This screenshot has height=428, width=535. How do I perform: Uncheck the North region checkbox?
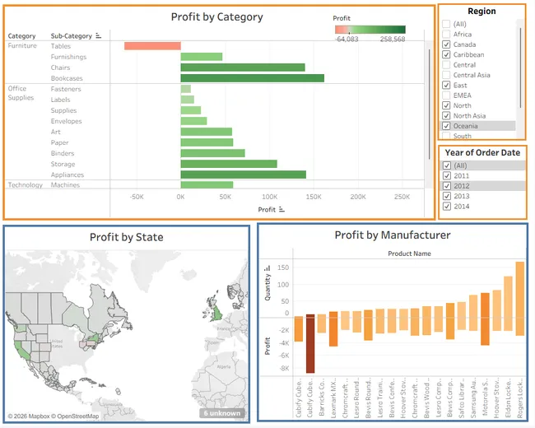pos(446,105)
